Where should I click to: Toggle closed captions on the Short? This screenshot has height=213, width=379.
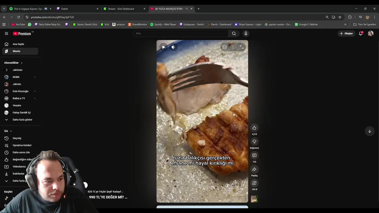click(225, 47)
